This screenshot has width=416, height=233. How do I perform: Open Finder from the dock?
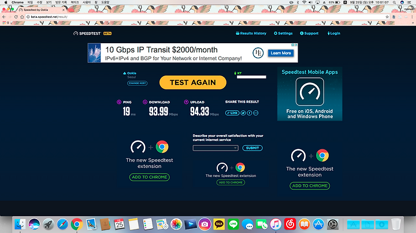20,224
